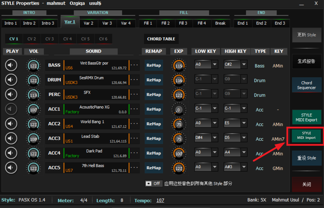
Task: Select the CV 2 chord variation
Action: 32,39
